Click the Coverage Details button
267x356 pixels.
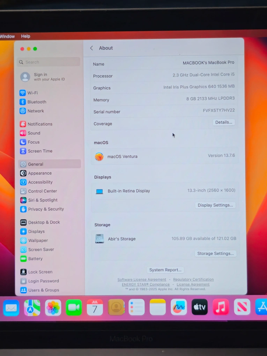point(224,122)
